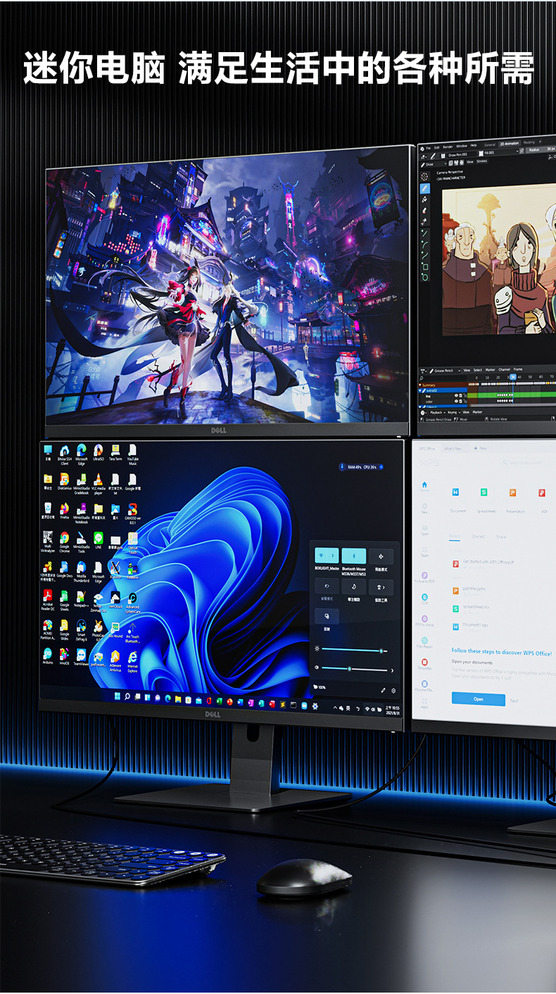Select the Circle shape tool in Blender
The image size is (556, 994).
click(x=425, y=278)
